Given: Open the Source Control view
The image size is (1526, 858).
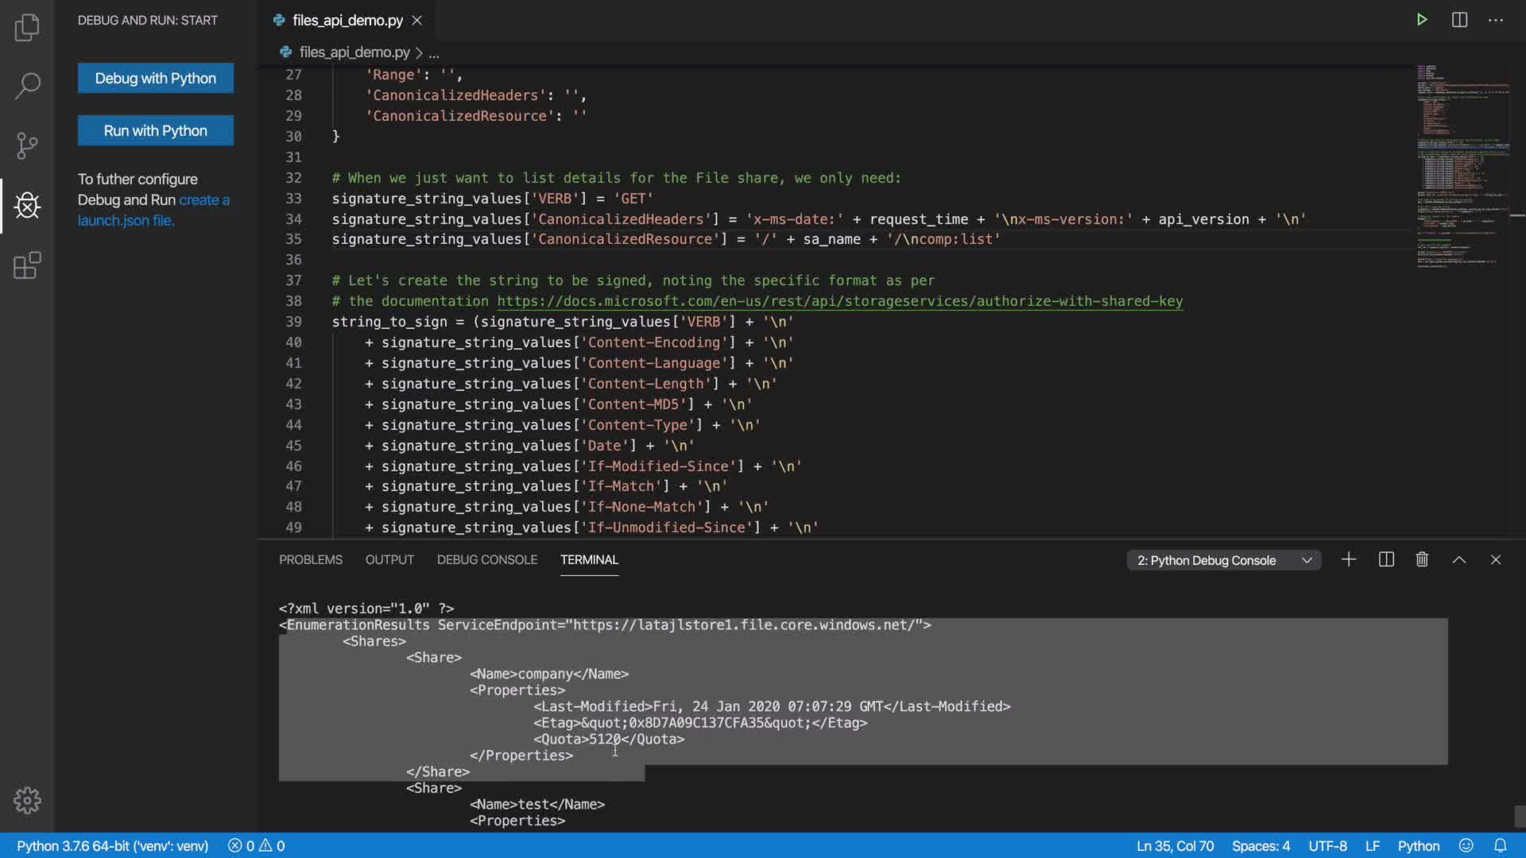Looking at the screenshot, I should [x=27, y=145].
